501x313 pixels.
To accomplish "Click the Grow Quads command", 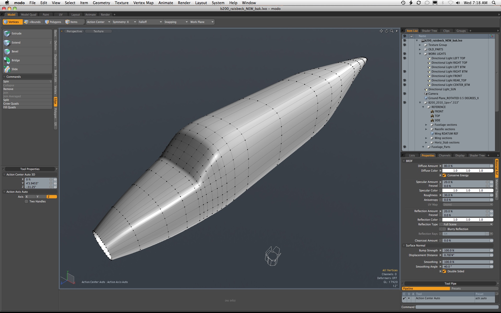I will pos(11,104).
